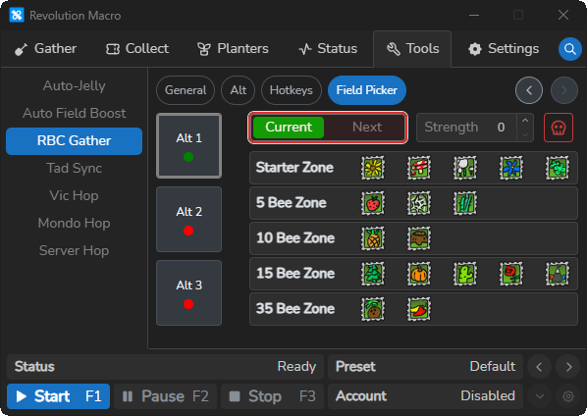587x416 pixels.
Task: Select Auto-Jelly in the sidebar
Action: (75, 86)
